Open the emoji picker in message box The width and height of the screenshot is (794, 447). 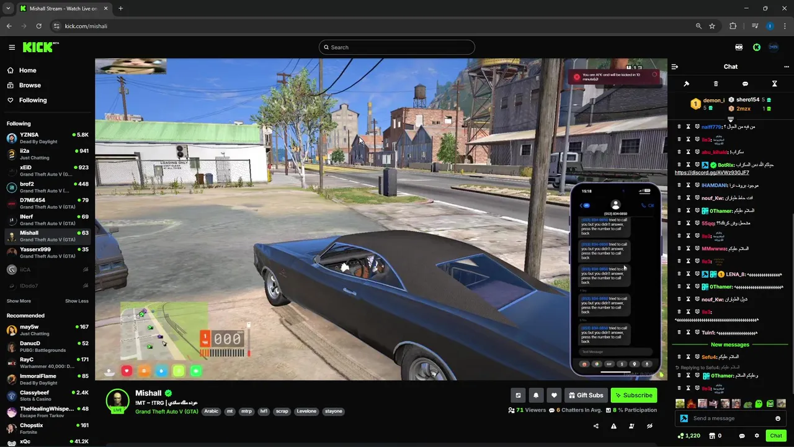[x=778, y=418]
